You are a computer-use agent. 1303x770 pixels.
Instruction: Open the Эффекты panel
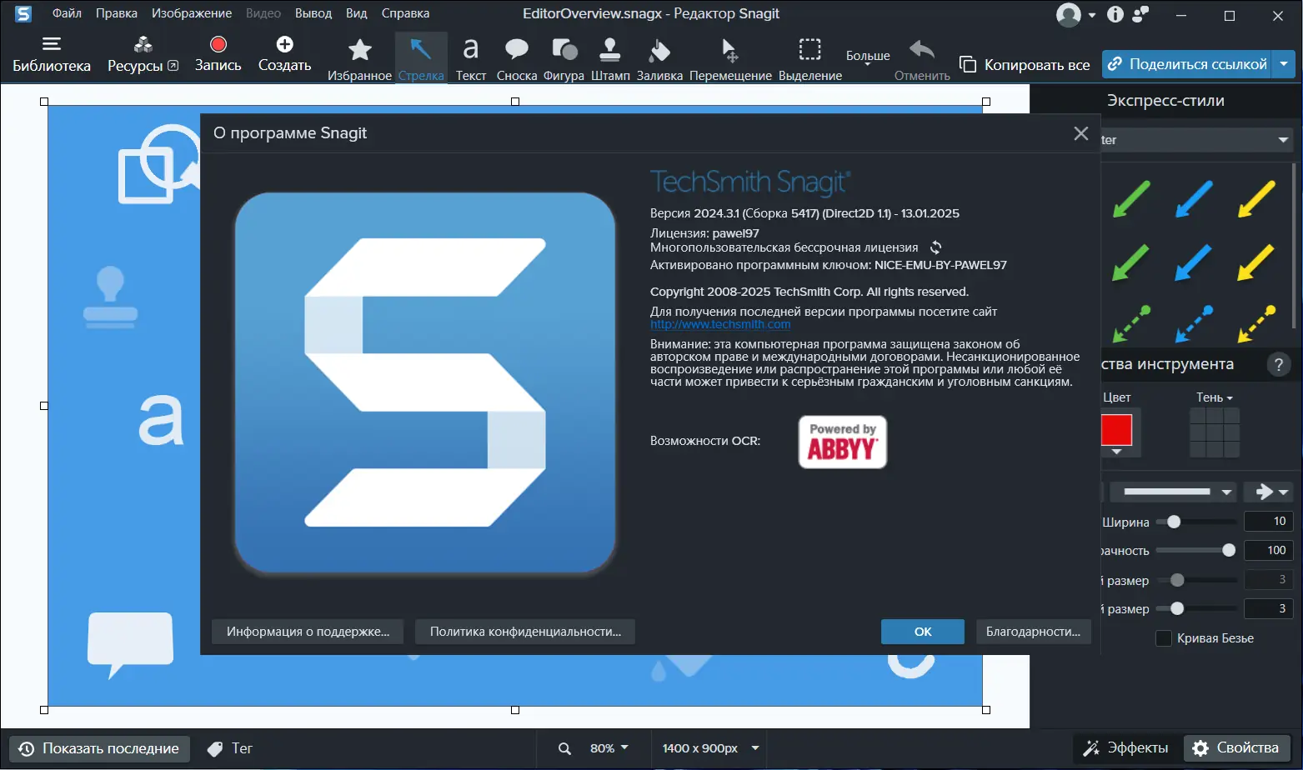click(x=1125, y=747)
